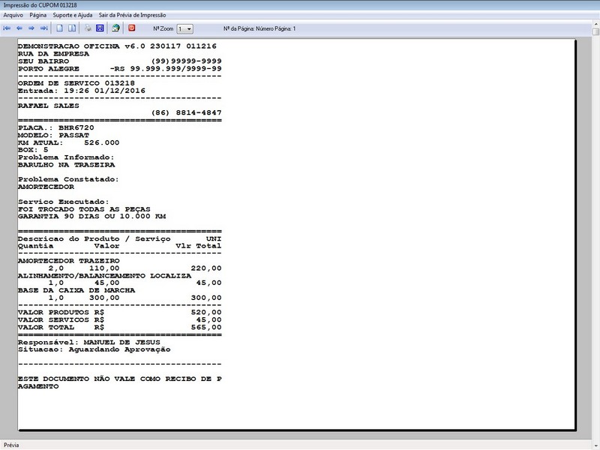Click the next page arrow
This screenshot has width=600, height=450.
(x=31, y=28)
